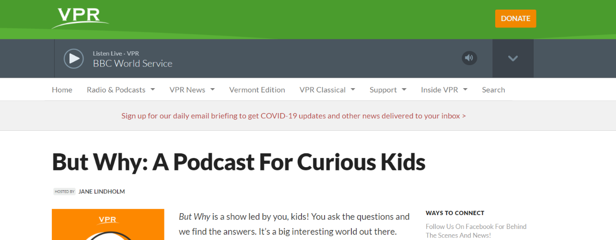Viewport: 616px width, 240px height.
Task: Open the COVID-19 daily email briefing link
Action: click(293, 116)
